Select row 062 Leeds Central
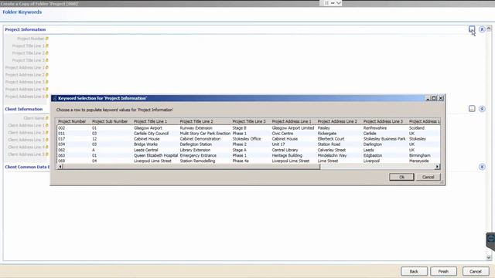The width and height of the screenshot is (495, 278). point(248,150)
